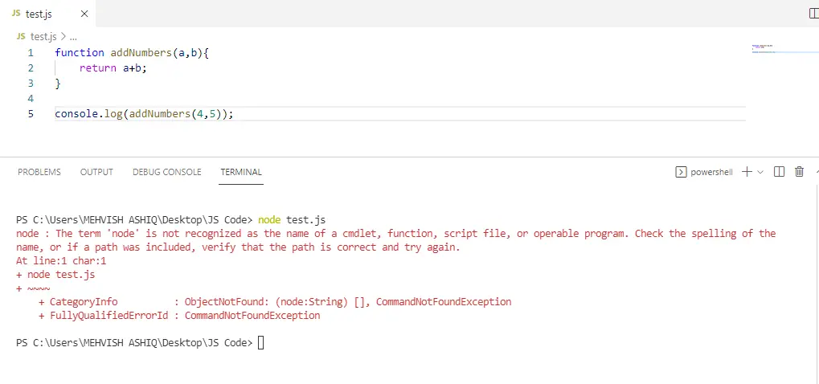819x384 pixels.
Task: Click the JS icon in the breadcrumb
Action: coord(21,36)
